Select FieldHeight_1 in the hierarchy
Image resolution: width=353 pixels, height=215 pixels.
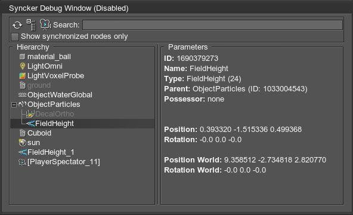[x=51, y=152]
